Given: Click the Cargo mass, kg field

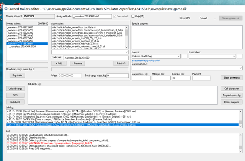Looking at the screenshot, I should (x=141, y=78).
